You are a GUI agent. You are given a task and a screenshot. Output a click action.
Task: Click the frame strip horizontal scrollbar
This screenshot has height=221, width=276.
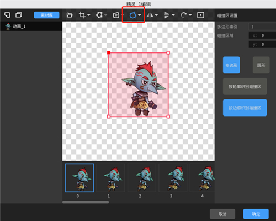point(86,202)
